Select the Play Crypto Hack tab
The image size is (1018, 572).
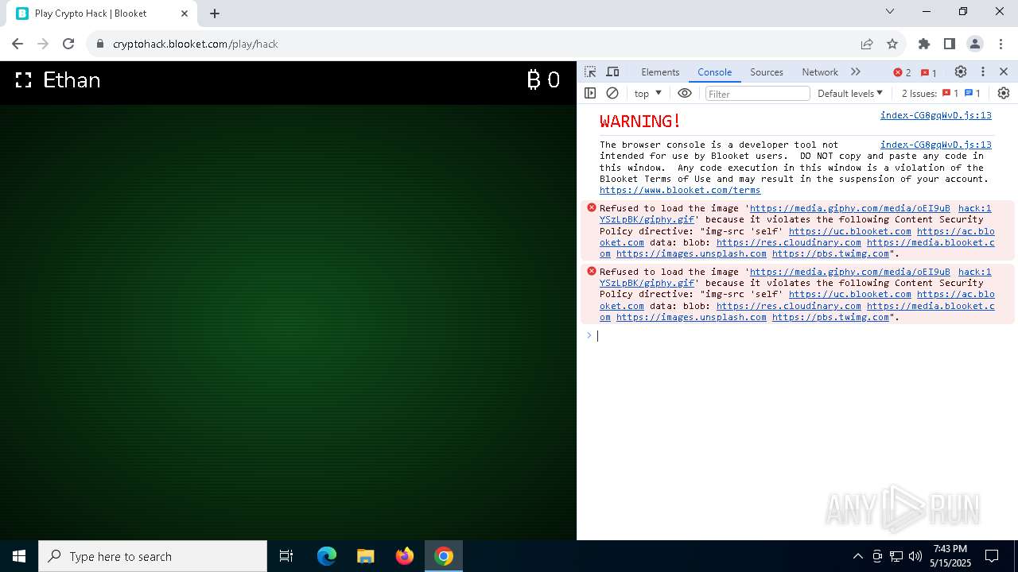[101, 14]
